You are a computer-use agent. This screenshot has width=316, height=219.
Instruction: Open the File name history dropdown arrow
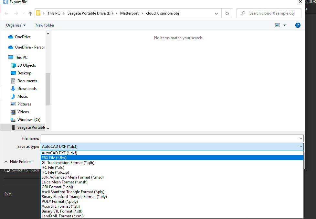(301, 138)
